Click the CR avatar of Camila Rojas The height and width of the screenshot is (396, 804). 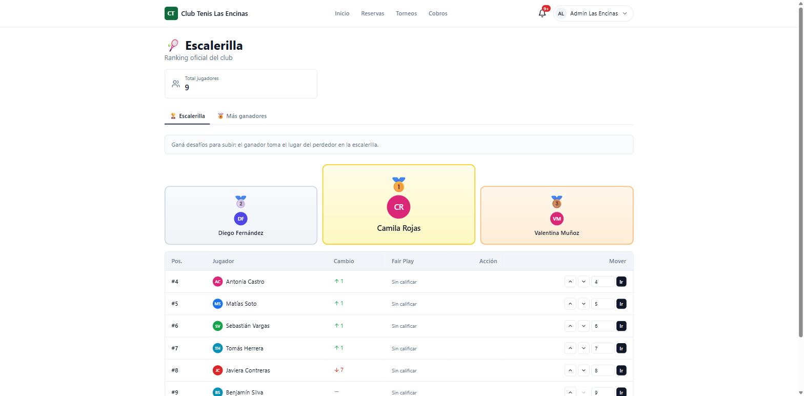pyautogui.click(x=398, y=207)
